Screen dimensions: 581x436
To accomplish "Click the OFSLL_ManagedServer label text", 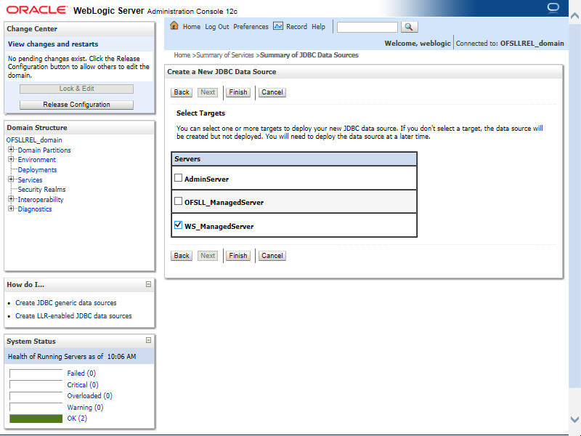I will (x=224, y=203).
